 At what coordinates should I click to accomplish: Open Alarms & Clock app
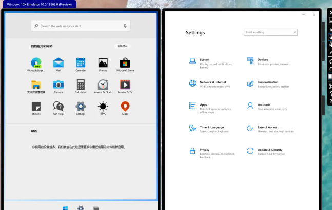[103, 85]
